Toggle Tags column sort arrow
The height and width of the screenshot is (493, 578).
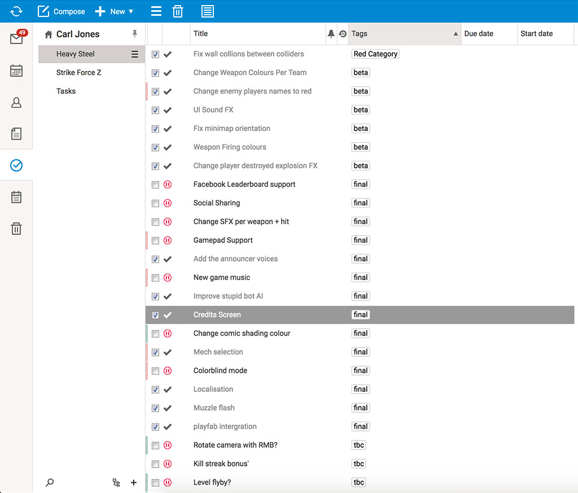click(x=456, y=33)
